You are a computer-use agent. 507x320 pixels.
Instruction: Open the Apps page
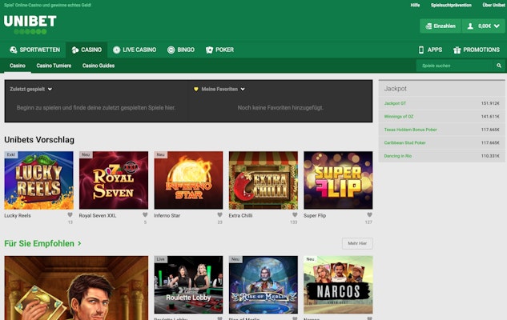[x=430, y=50]
